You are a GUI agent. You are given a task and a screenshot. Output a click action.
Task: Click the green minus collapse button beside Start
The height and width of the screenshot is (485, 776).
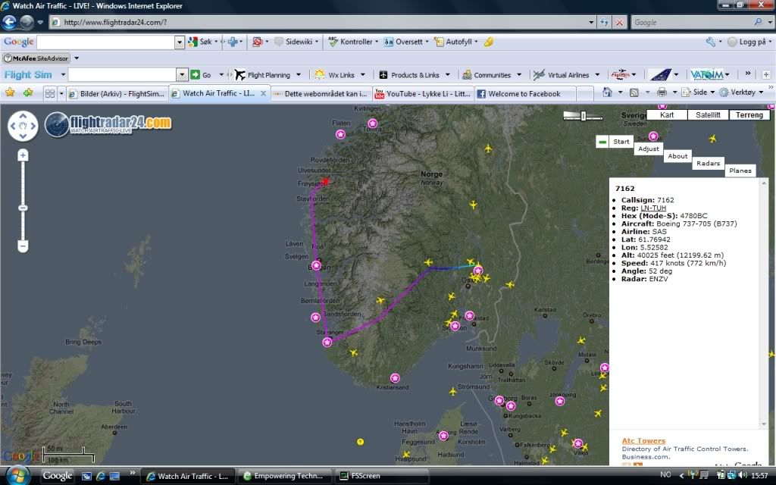tap(602, 142)
